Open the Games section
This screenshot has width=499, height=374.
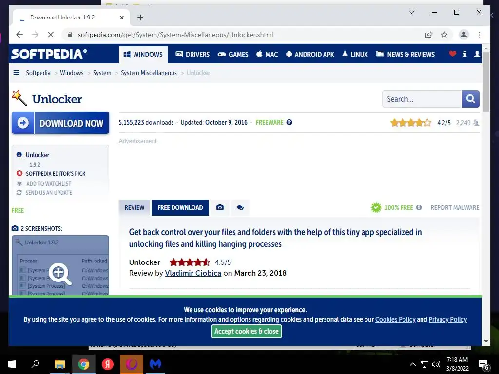[x=233, y=55]
